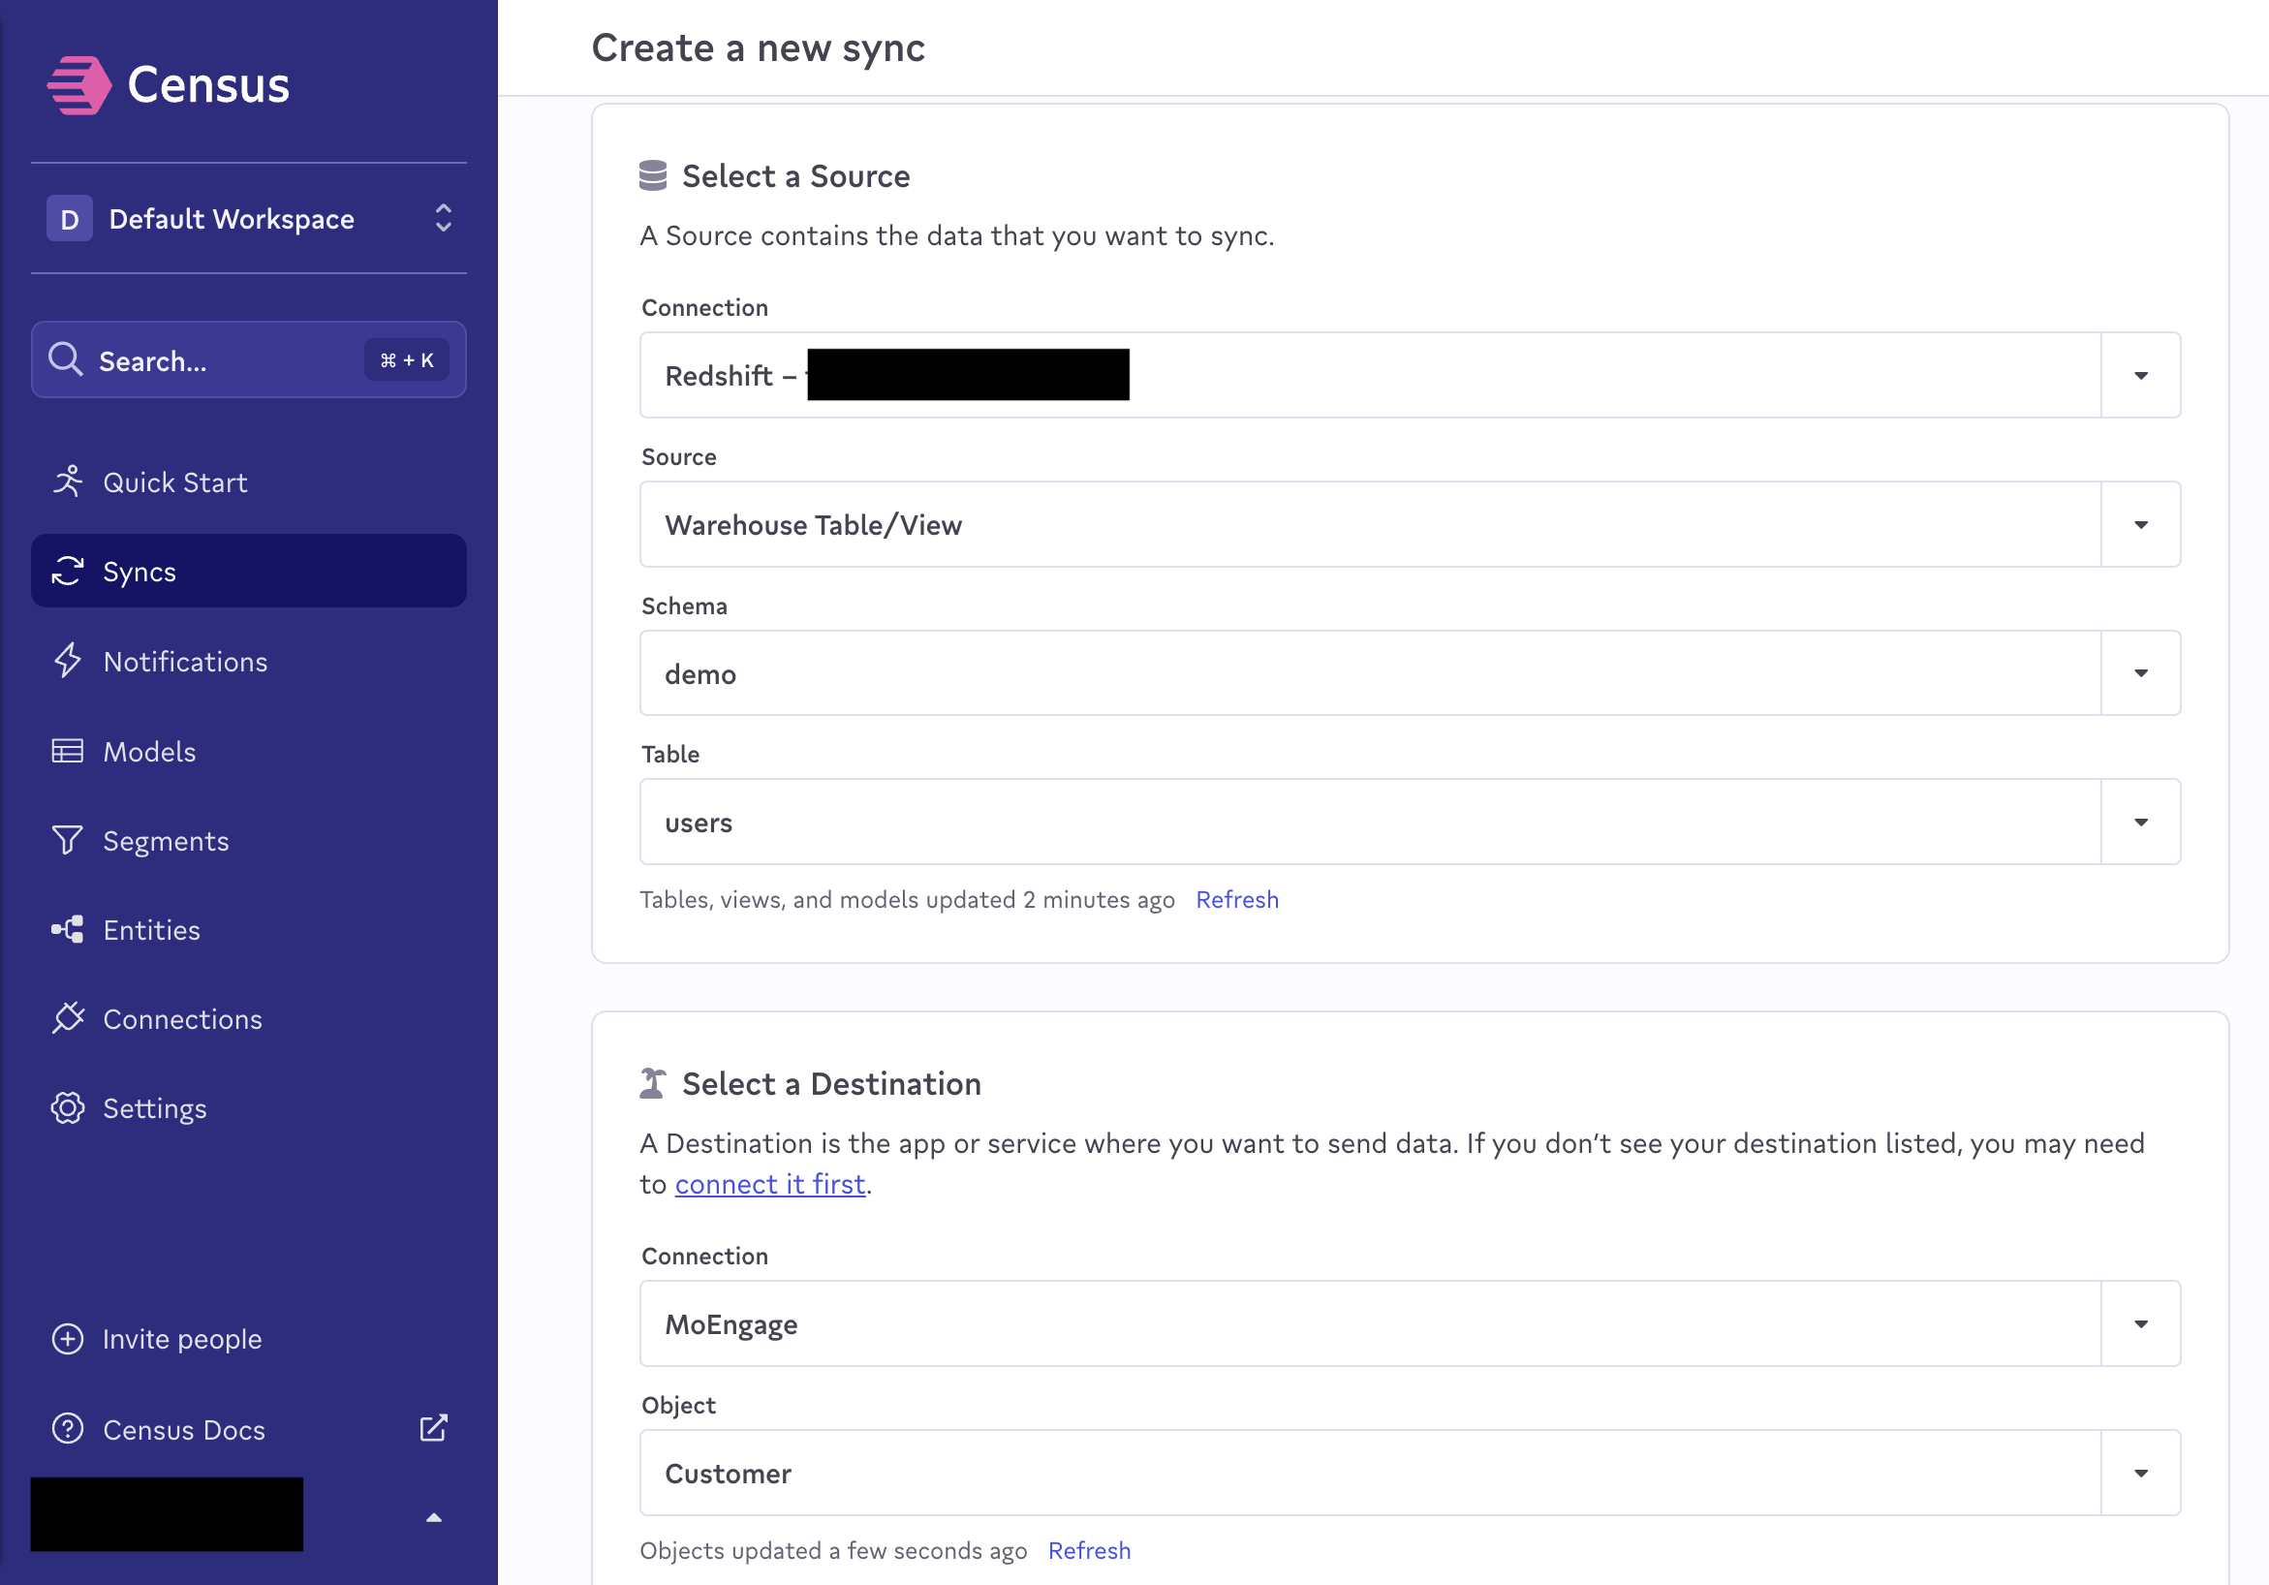Click the Settings gear icon

tap(66, 1107)
